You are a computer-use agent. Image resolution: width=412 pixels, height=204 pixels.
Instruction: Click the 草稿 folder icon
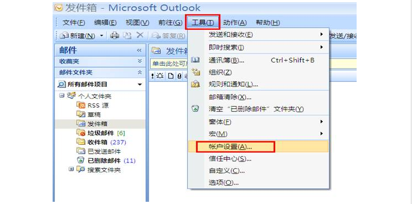click(x=81, y=114)
